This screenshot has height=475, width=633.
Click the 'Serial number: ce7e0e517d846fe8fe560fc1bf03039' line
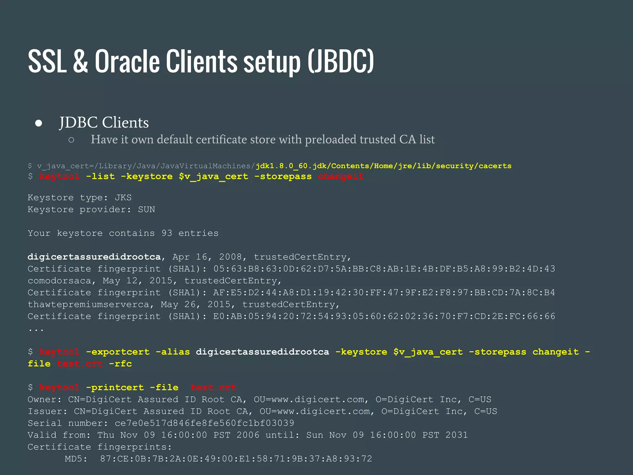click(x=161, y=423)
